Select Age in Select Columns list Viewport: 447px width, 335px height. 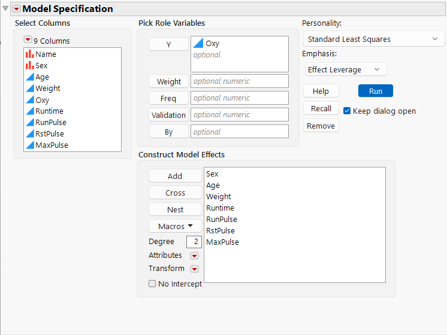point(73,77)
